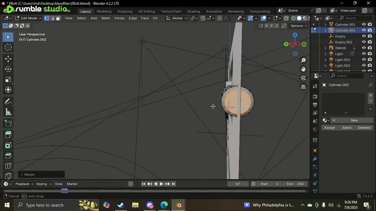
Task: Select the Inset Faces tool
Action: 8,145
